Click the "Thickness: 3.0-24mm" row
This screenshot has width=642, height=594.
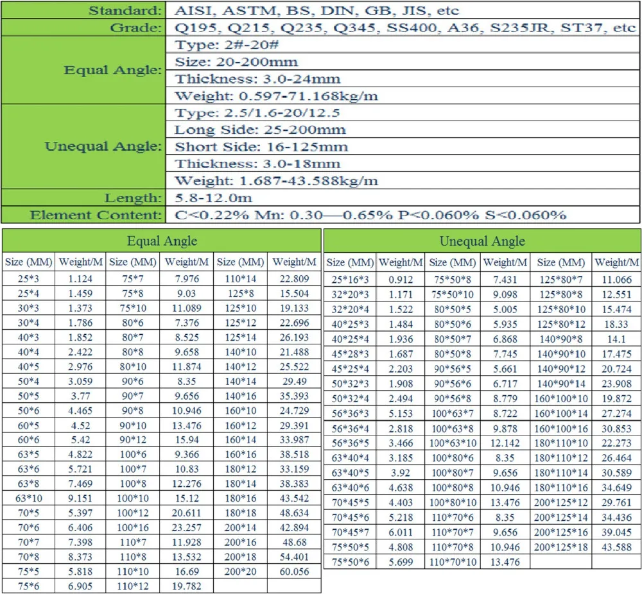click(404, 80)
